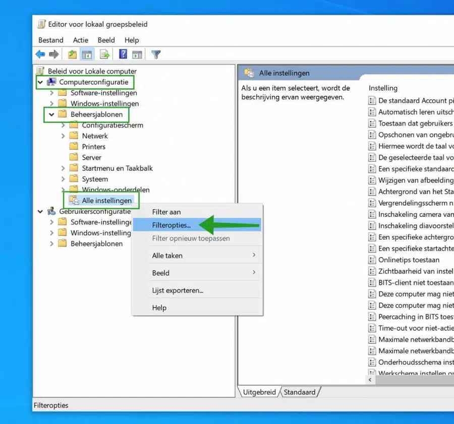Expand the Configuratiescherm folder
This screenshot has width=454, height=424.
(x=63, y=126)
